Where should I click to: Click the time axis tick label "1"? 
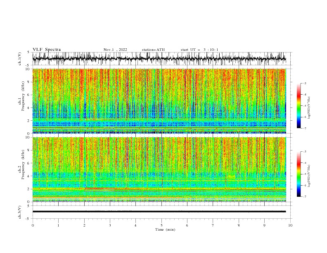coord(58,225)
